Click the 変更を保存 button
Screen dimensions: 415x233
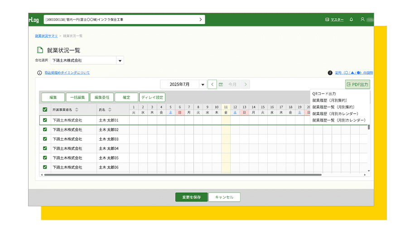tap(191, 197)
